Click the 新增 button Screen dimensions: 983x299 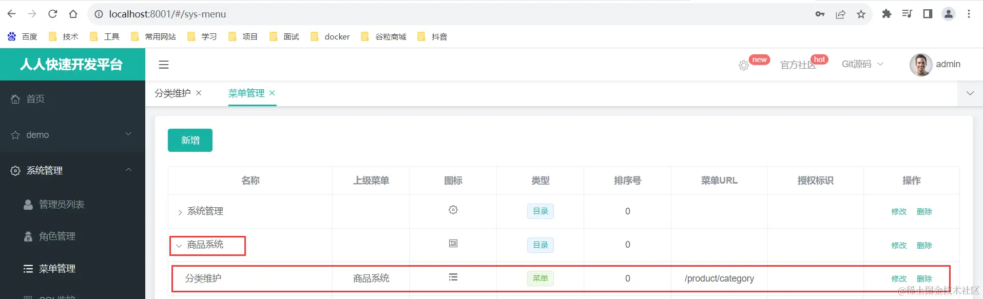[190, 140]
